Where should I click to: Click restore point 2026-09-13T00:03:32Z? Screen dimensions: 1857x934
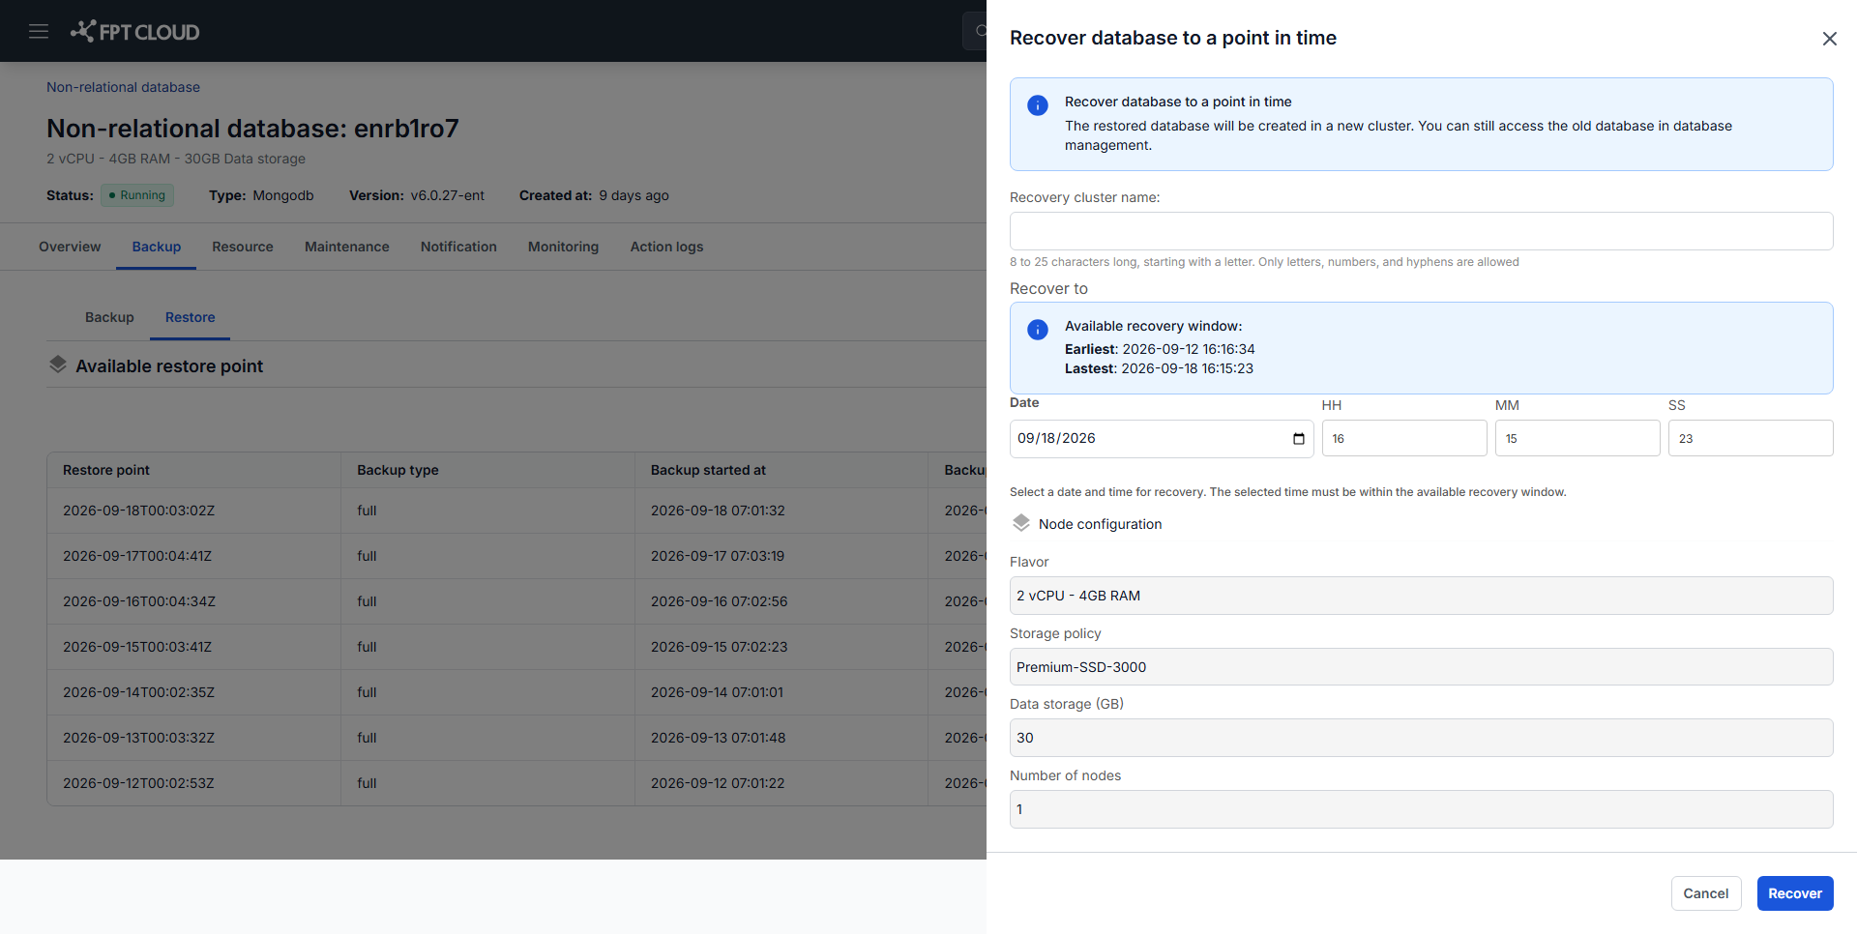click(138, 738)
